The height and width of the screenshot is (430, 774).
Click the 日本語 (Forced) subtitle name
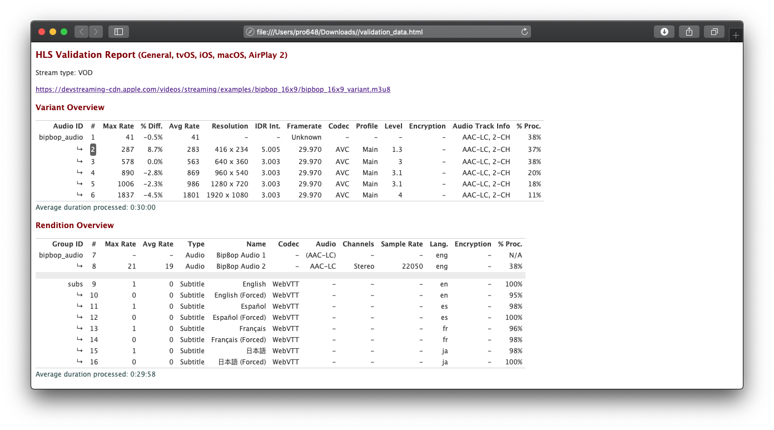[x=242, y=362]
